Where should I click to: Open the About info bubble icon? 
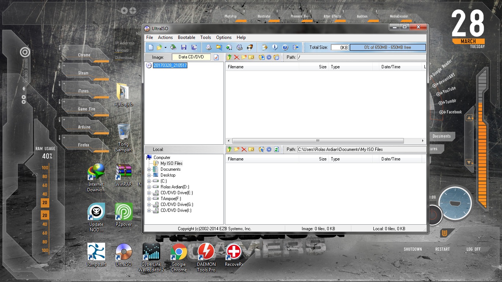[275, 47]
